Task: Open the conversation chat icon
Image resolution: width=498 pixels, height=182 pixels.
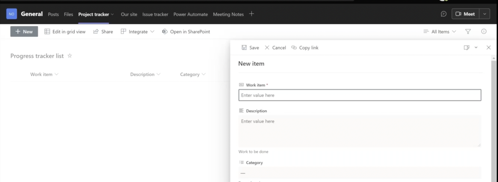Action: coord(444,14)
